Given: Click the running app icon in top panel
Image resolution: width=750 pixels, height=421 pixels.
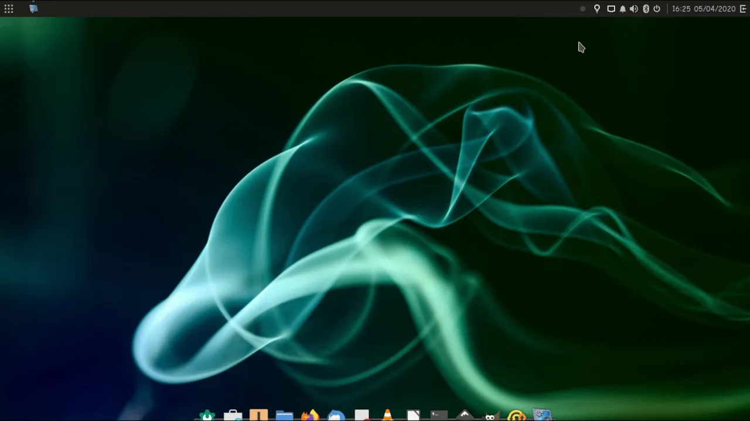Looking at the screenshot, I should [33, 8].
